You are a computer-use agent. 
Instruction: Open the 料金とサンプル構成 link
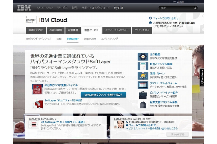click(x=161, y=64)
